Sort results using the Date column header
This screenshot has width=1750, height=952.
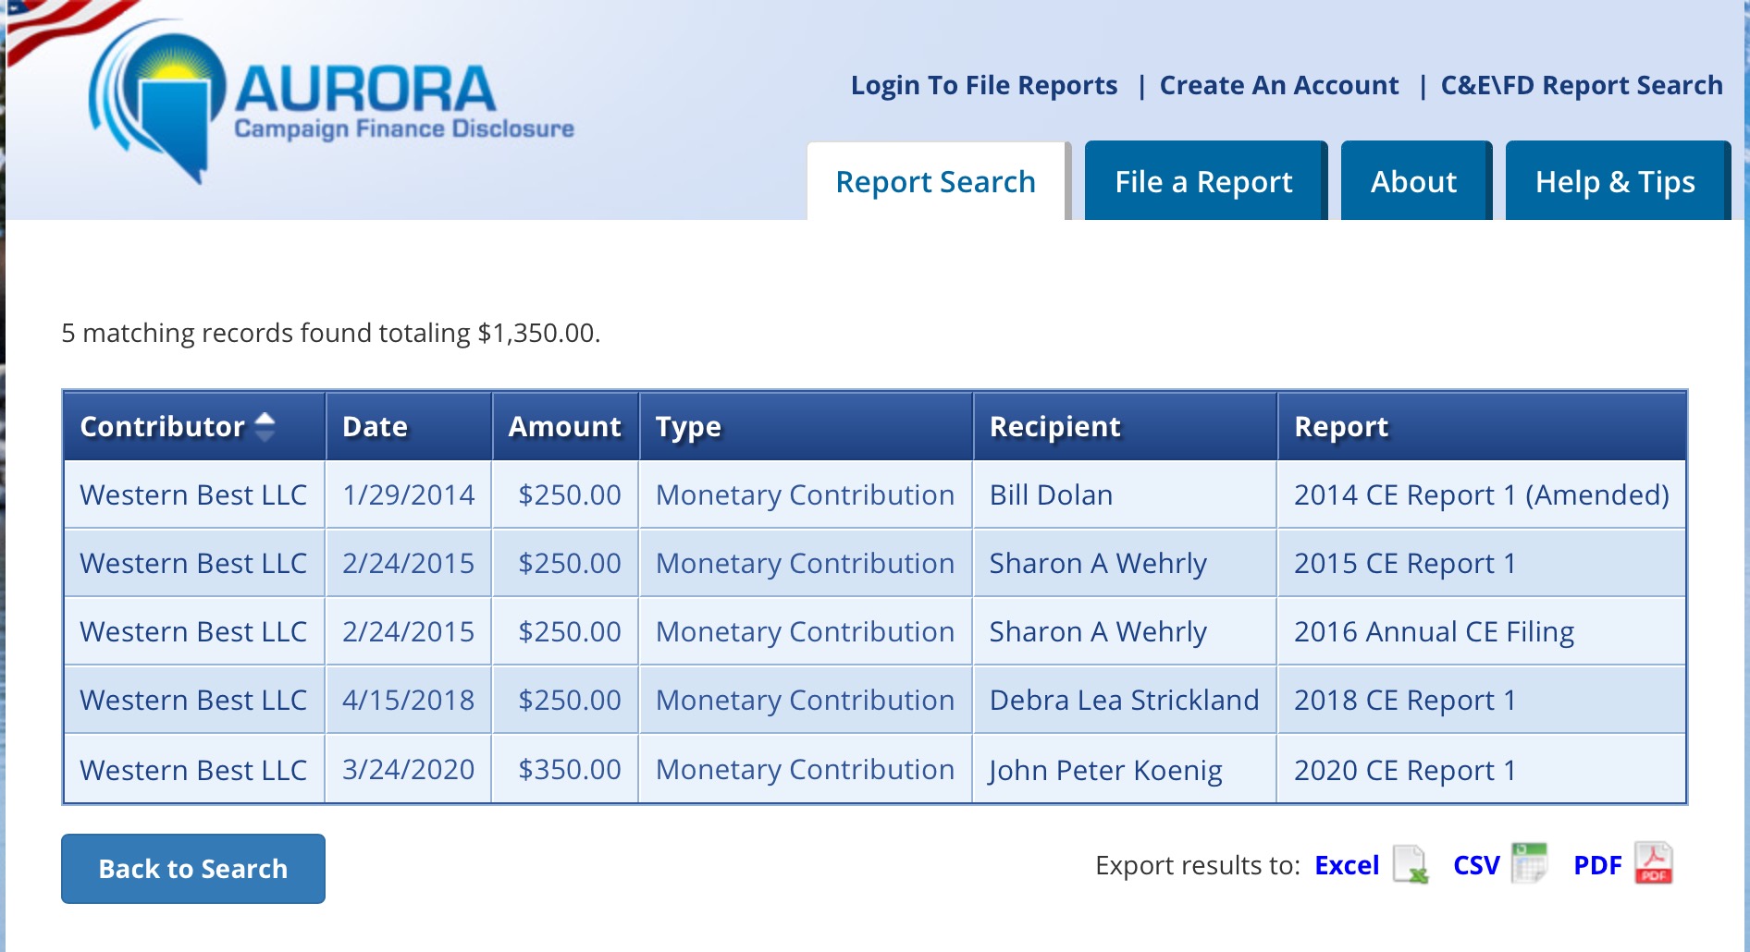(374, 426)
